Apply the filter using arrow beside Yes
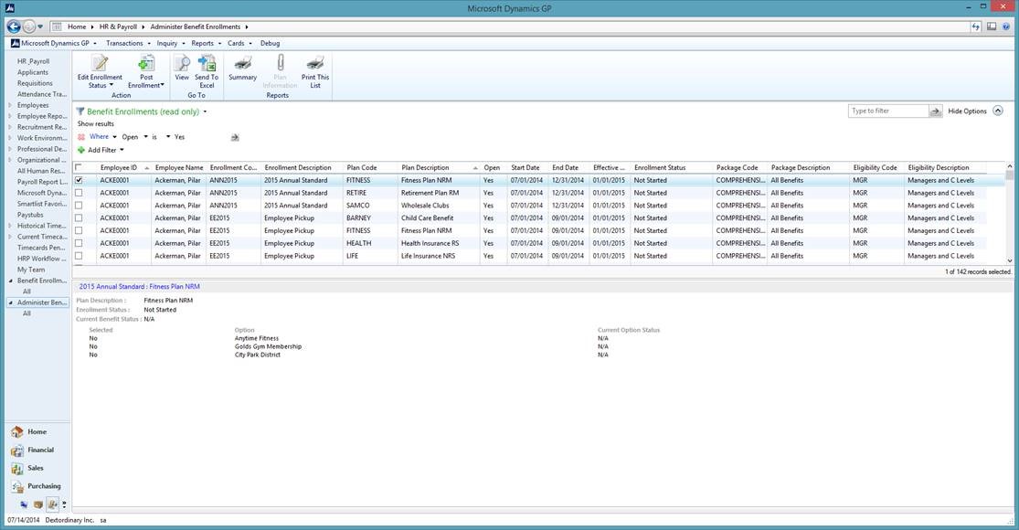The image size is (1019, 530). click(235, 137)
